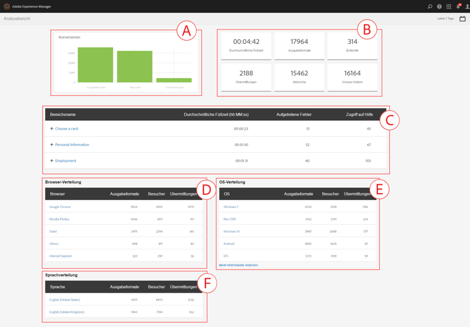
Task: Open the help question mark icon
Action: click(x=439, y=6)
